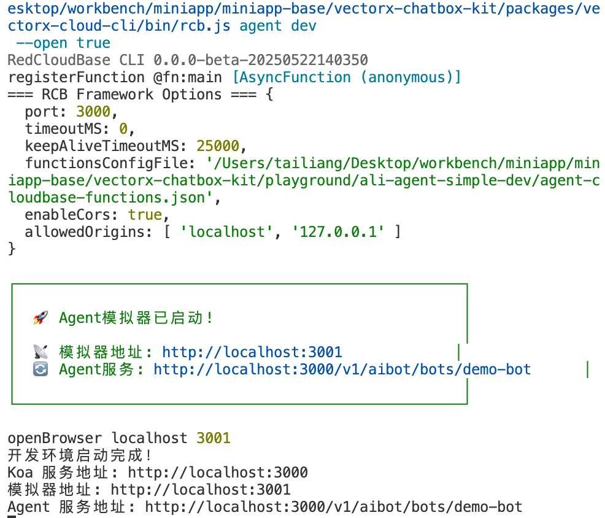
Task: Open http://localhost:3001 link in green box
Action: point(252,352)
